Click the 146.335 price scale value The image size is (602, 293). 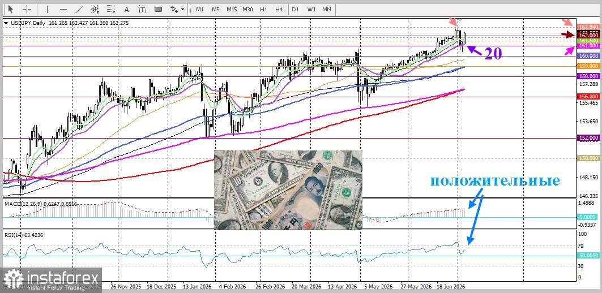(x=588, y=196)
